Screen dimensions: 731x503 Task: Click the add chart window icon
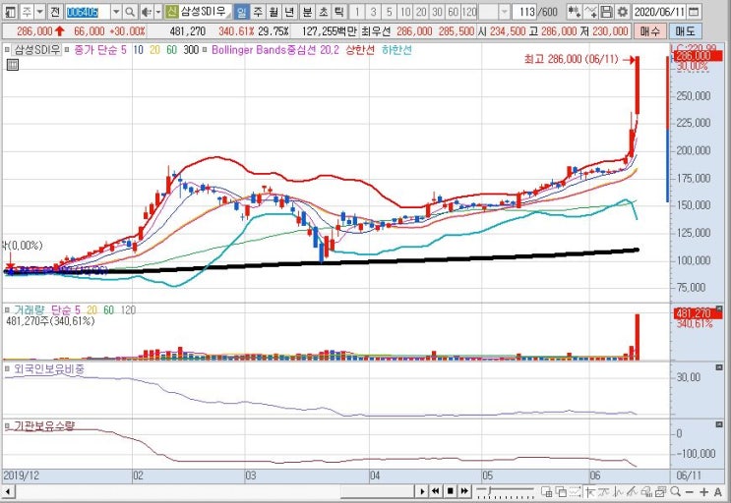click(x=547, y=491)
